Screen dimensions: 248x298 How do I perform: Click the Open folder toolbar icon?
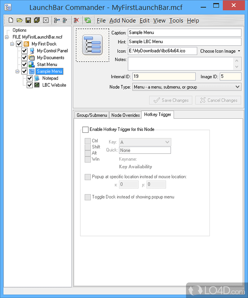coord(20,20)
